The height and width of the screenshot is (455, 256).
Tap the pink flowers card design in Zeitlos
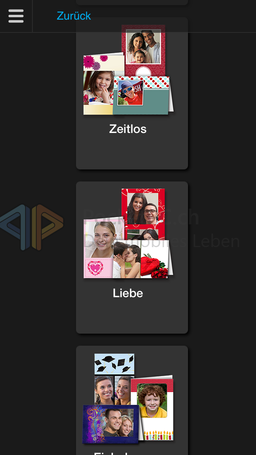pos(103,62)
